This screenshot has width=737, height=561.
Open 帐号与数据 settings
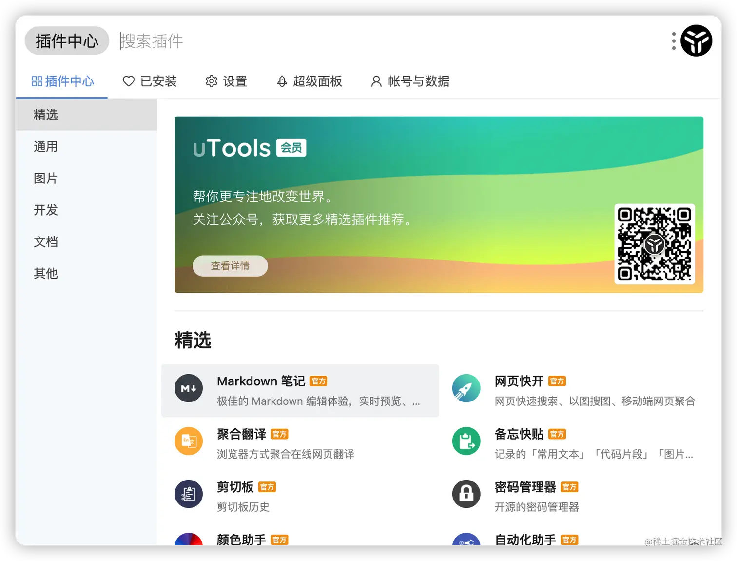tap(409, 81)
